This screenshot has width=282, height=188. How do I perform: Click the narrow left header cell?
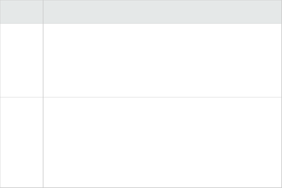[22, 12]
